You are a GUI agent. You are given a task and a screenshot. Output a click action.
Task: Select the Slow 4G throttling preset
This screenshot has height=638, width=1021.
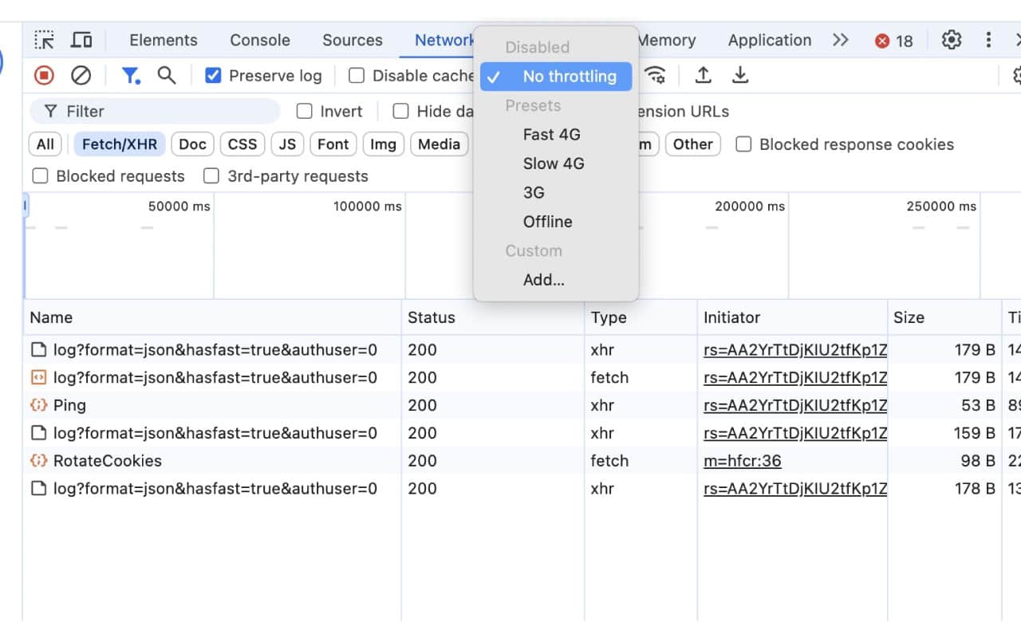coord(554,163)
